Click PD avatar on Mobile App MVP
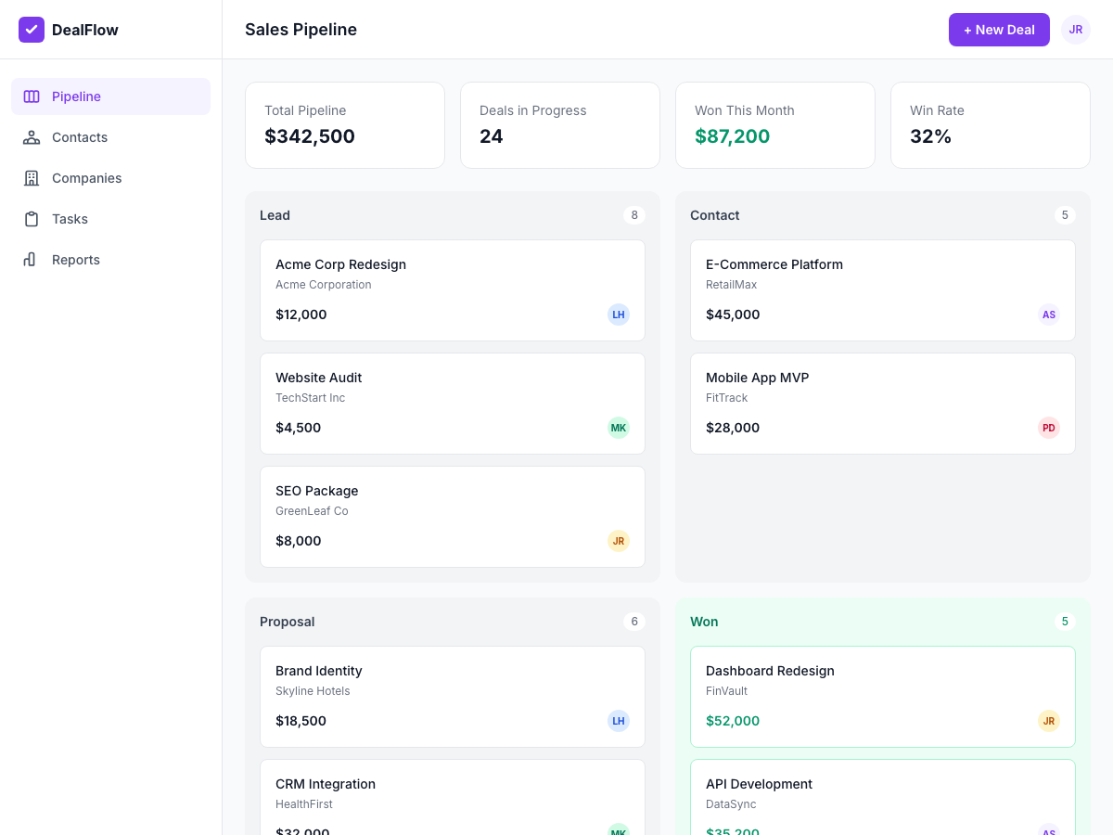 click(x=1049, y=428)
